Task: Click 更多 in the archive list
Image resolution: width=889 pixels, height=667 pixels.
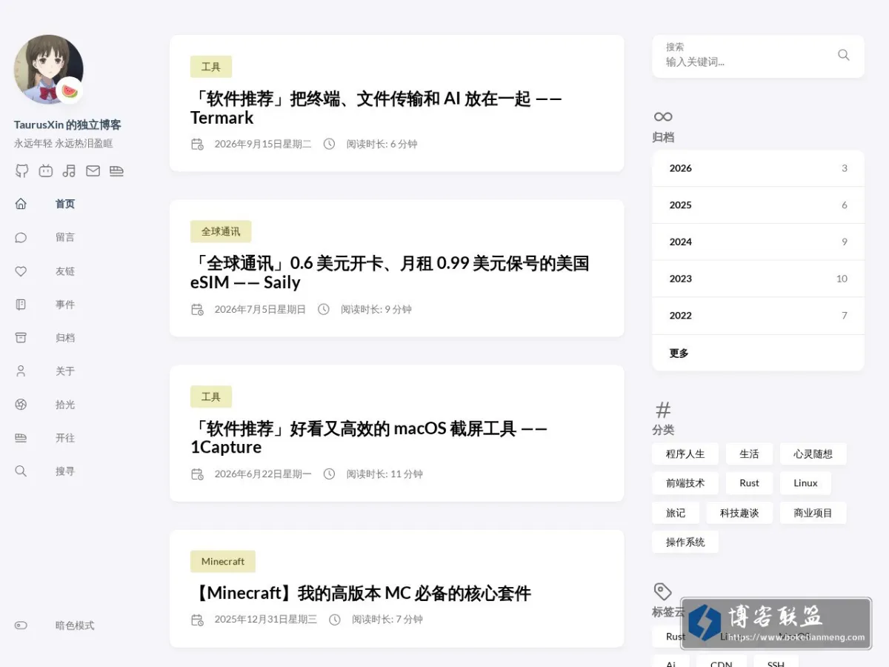Action: 758,353
